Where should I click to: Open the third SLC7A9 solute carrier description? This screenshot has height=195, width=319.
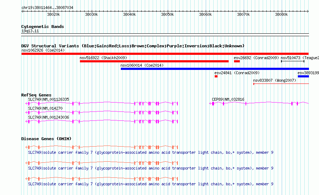tap(151, 184)
